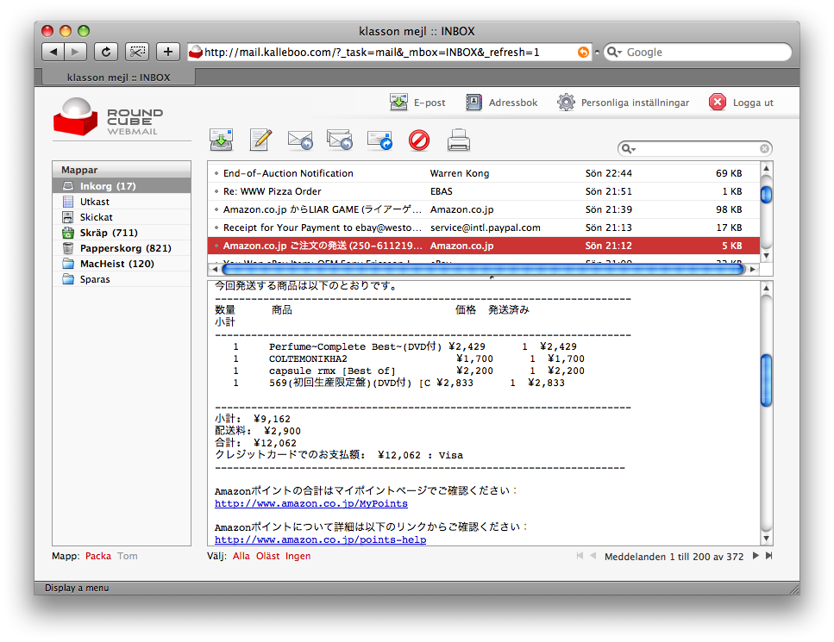
Task: Click sender Warren Kong
Action: click(460, 173)
